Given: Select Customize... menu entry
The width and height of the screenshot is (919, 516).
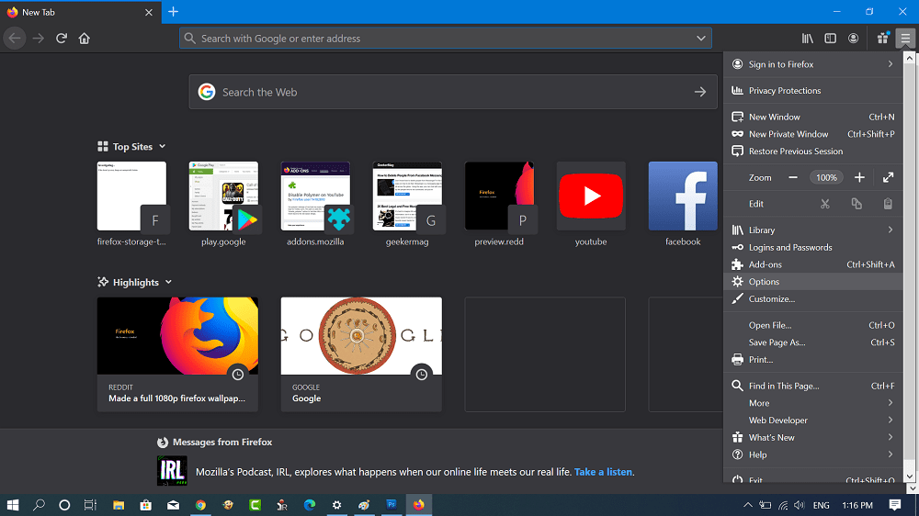Looking at the screenshot, I should [x=813, y=298].
